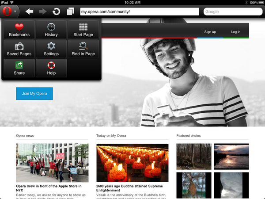Open Saved Pages camera icon
This screenshot has height=199, width=265.
(x=19, y=49)
